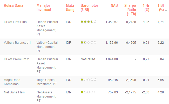Sort by the NAB column header
Screen dimensions: 169x104
click(x=114, y=5)
